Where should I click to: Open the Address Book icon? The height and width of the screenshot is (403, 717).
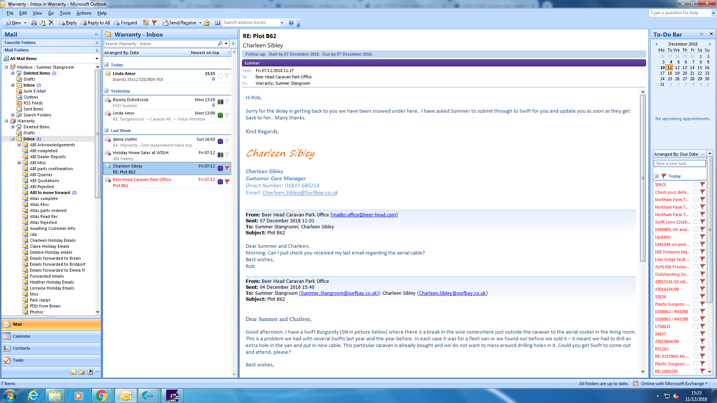217,23
